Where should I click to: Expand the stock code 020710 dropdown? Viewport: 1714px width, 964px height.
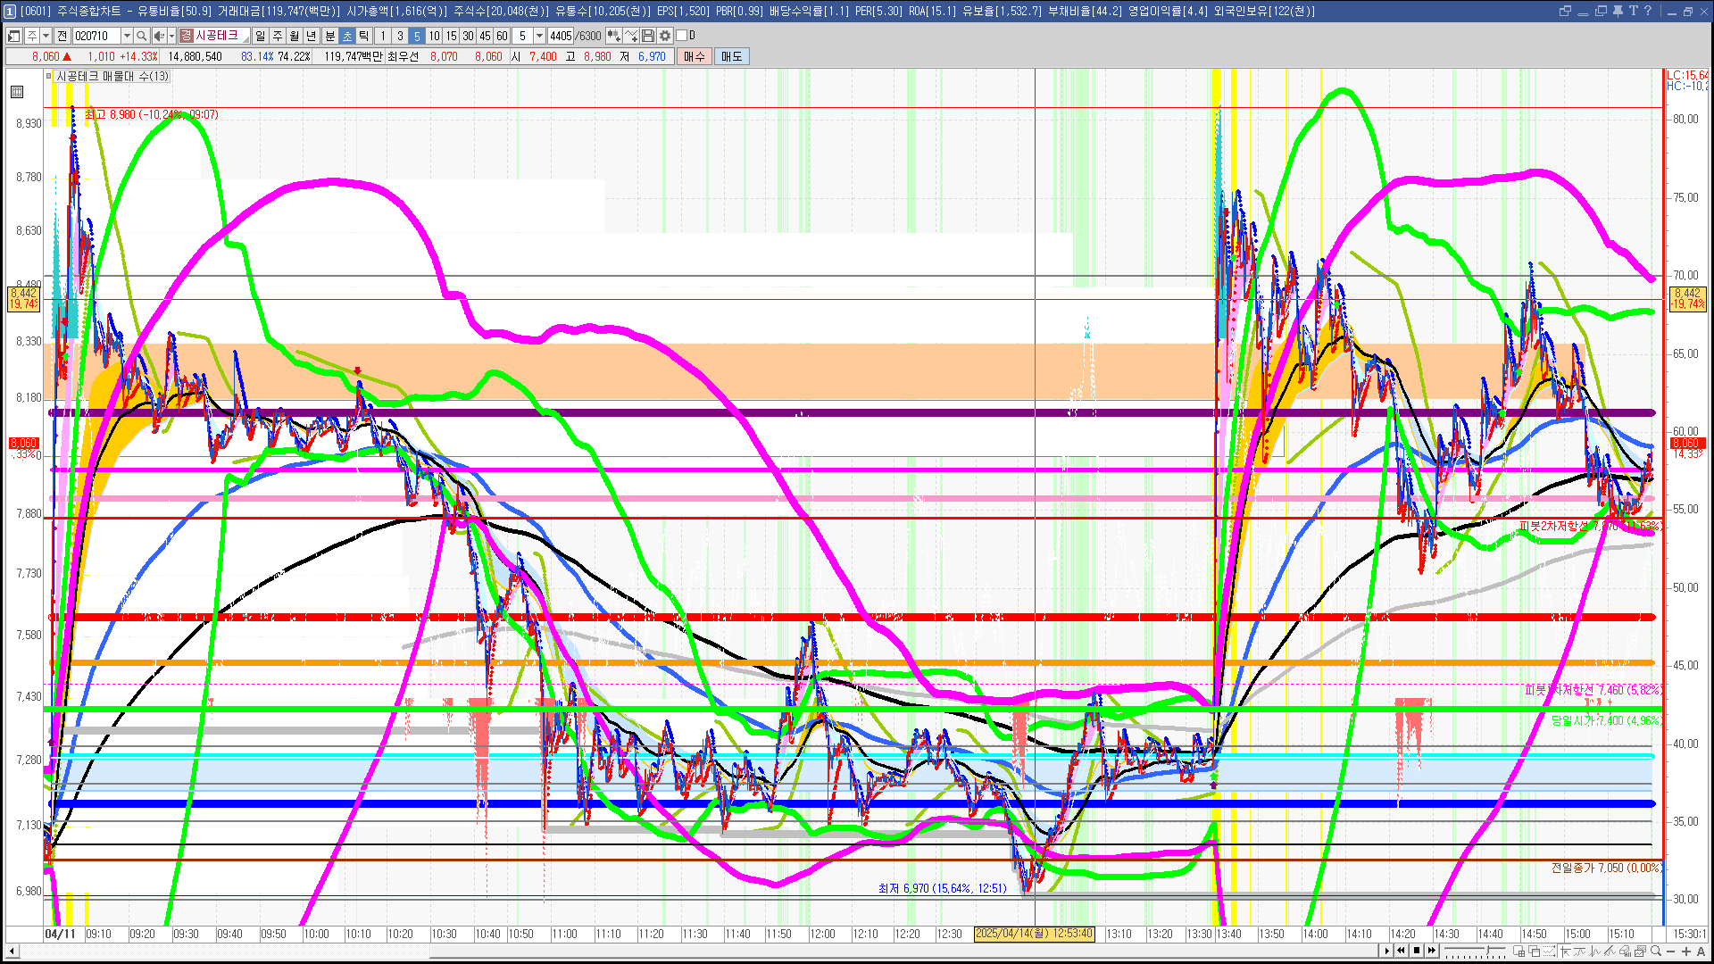point(127,36)
